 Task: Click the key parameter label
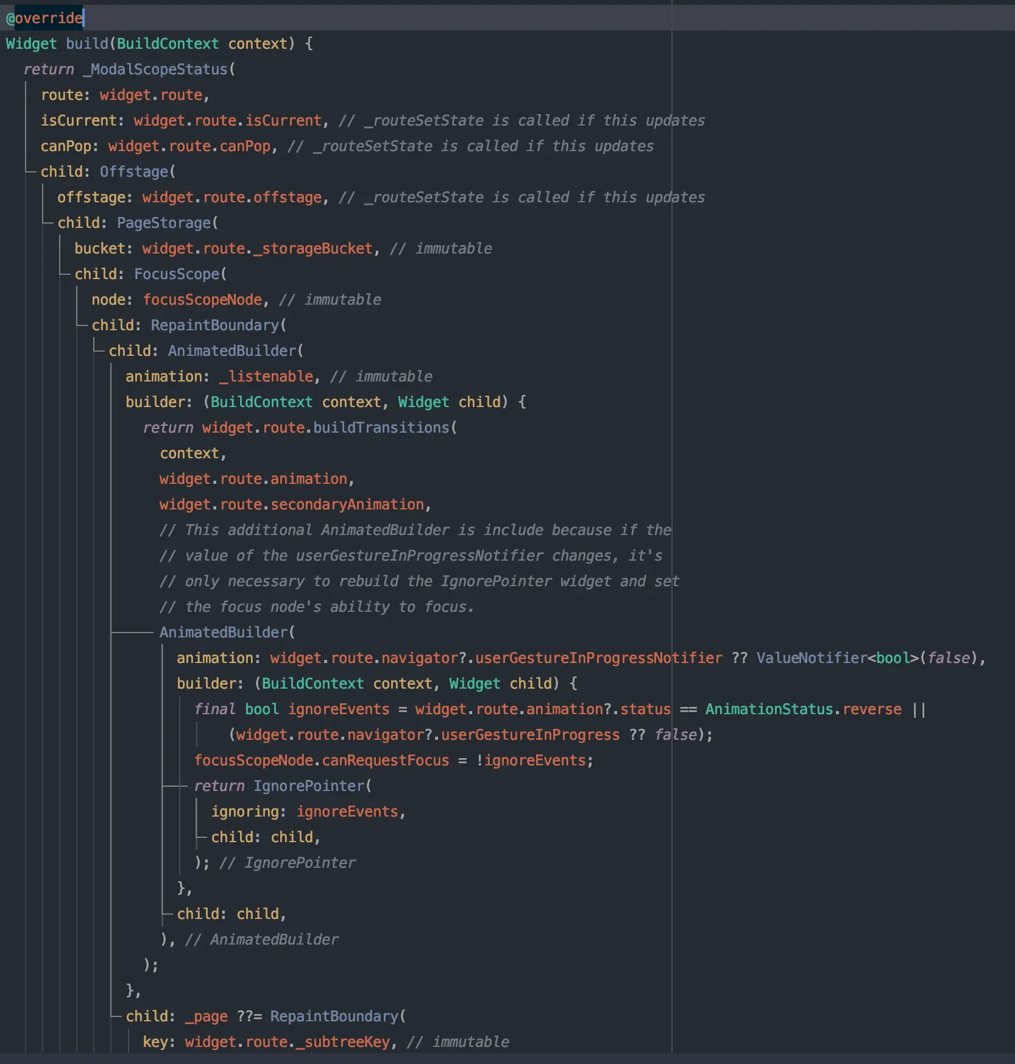click(x=155, y=1042)
